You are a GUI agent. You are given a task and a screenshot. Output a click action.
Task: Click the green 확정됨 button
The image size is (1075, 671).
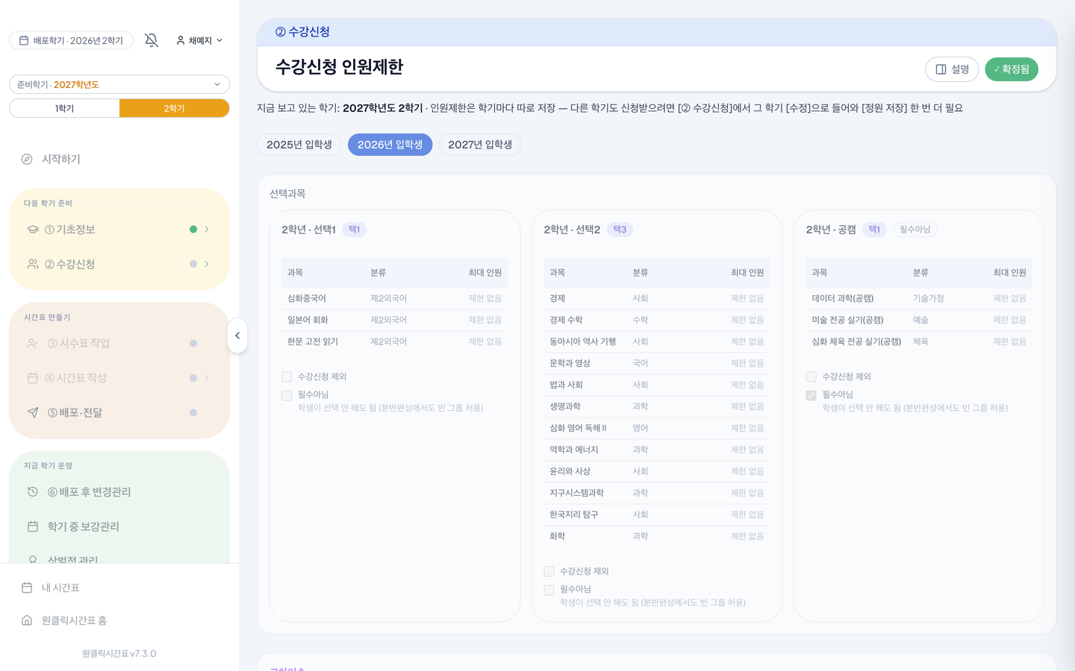pos(1012,69)
